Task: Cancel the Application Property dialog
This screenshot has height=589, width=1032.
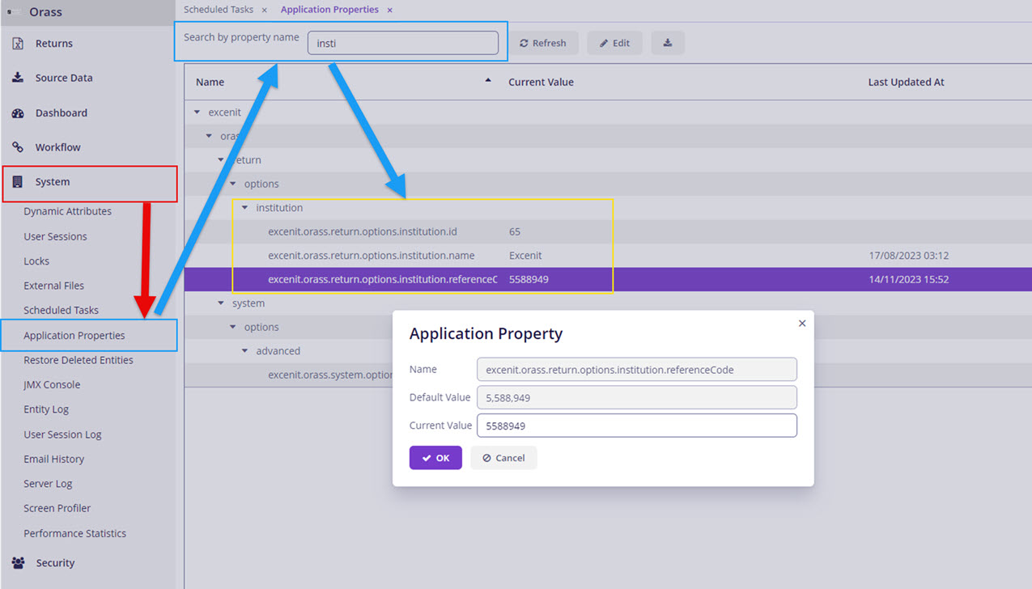Action: [503, 457]
